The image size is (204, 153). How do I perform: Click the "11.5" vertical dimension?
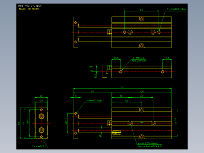click(91, 68)
